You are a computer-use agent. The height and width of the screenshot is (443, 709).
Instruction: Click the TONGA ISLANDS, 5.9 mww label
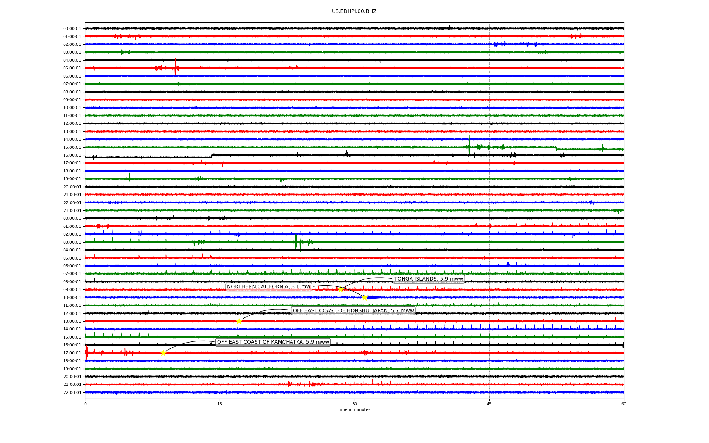pos(428,279)
